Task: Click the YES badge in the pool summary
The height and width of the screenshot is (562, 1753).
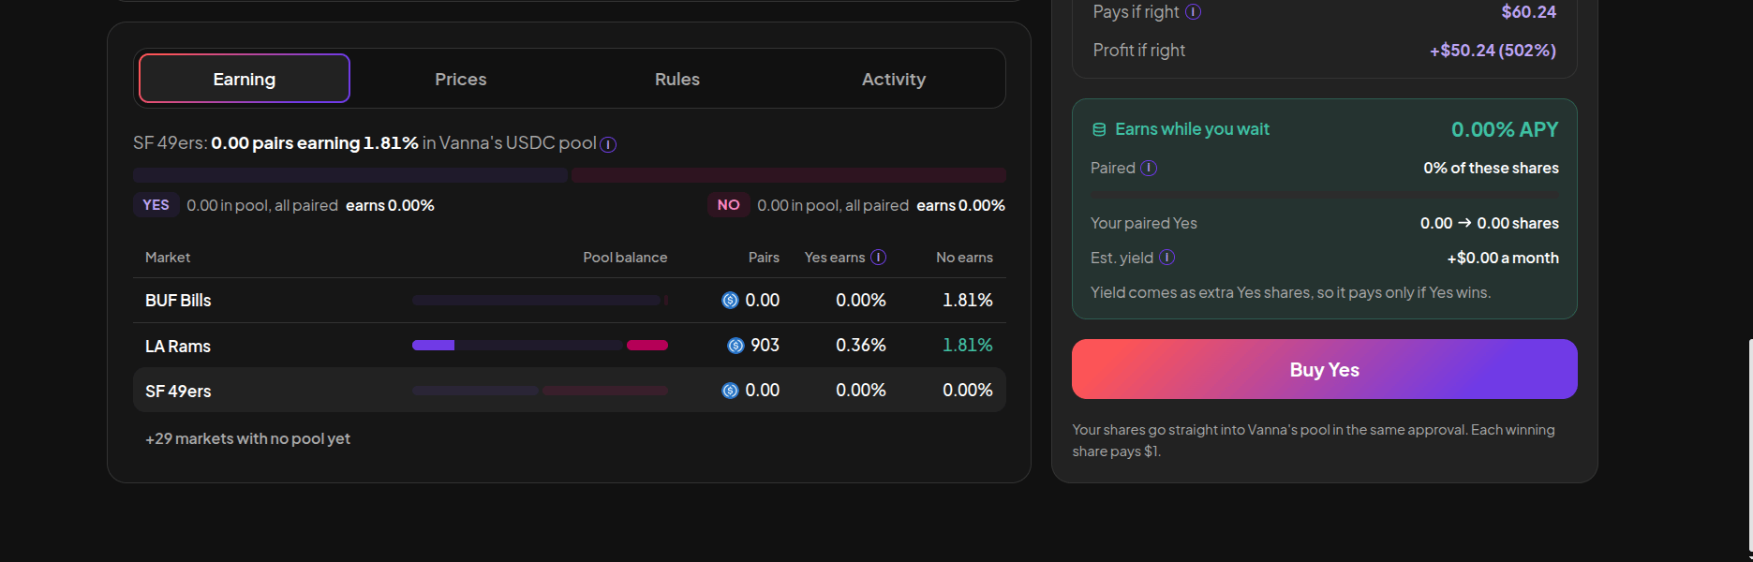Action: 156,205
